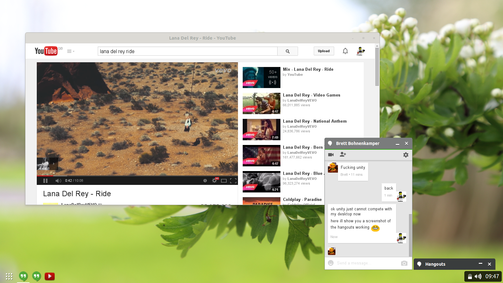Click the video progress bar
The height and width of the screenshot is (283, 503).
(x=137, y=176)
